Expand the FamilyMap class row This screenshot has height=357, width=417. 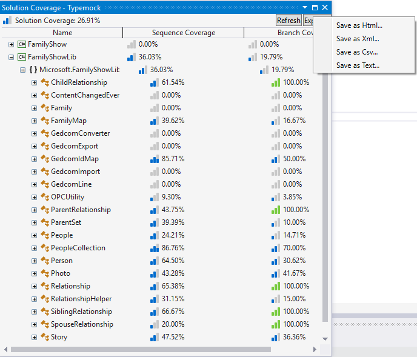35,121
